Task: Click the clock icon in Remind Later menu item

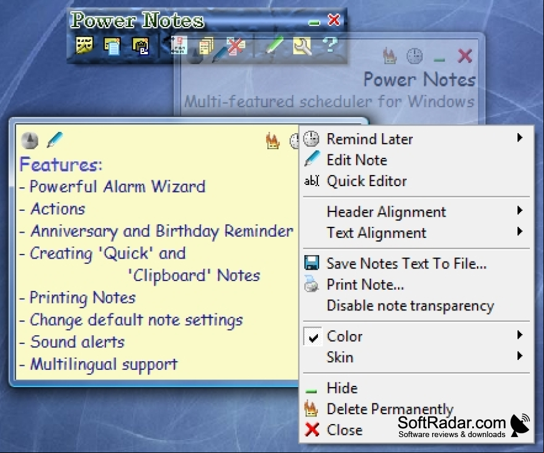Action: pyautogui.click(x=311, y=139)
